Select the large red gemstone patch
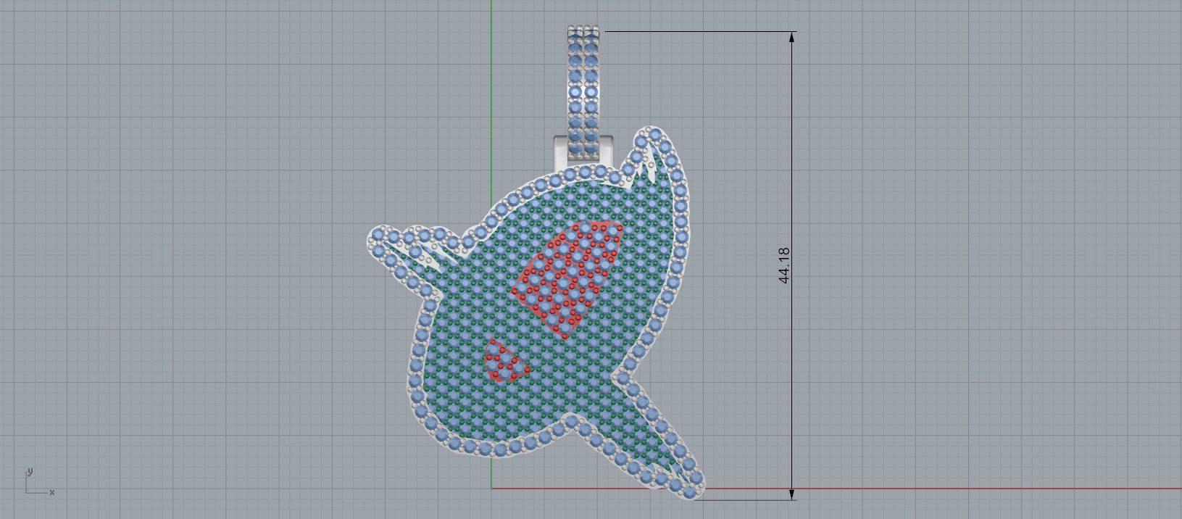Screen dimensions: 1182x519 point(567,279)
